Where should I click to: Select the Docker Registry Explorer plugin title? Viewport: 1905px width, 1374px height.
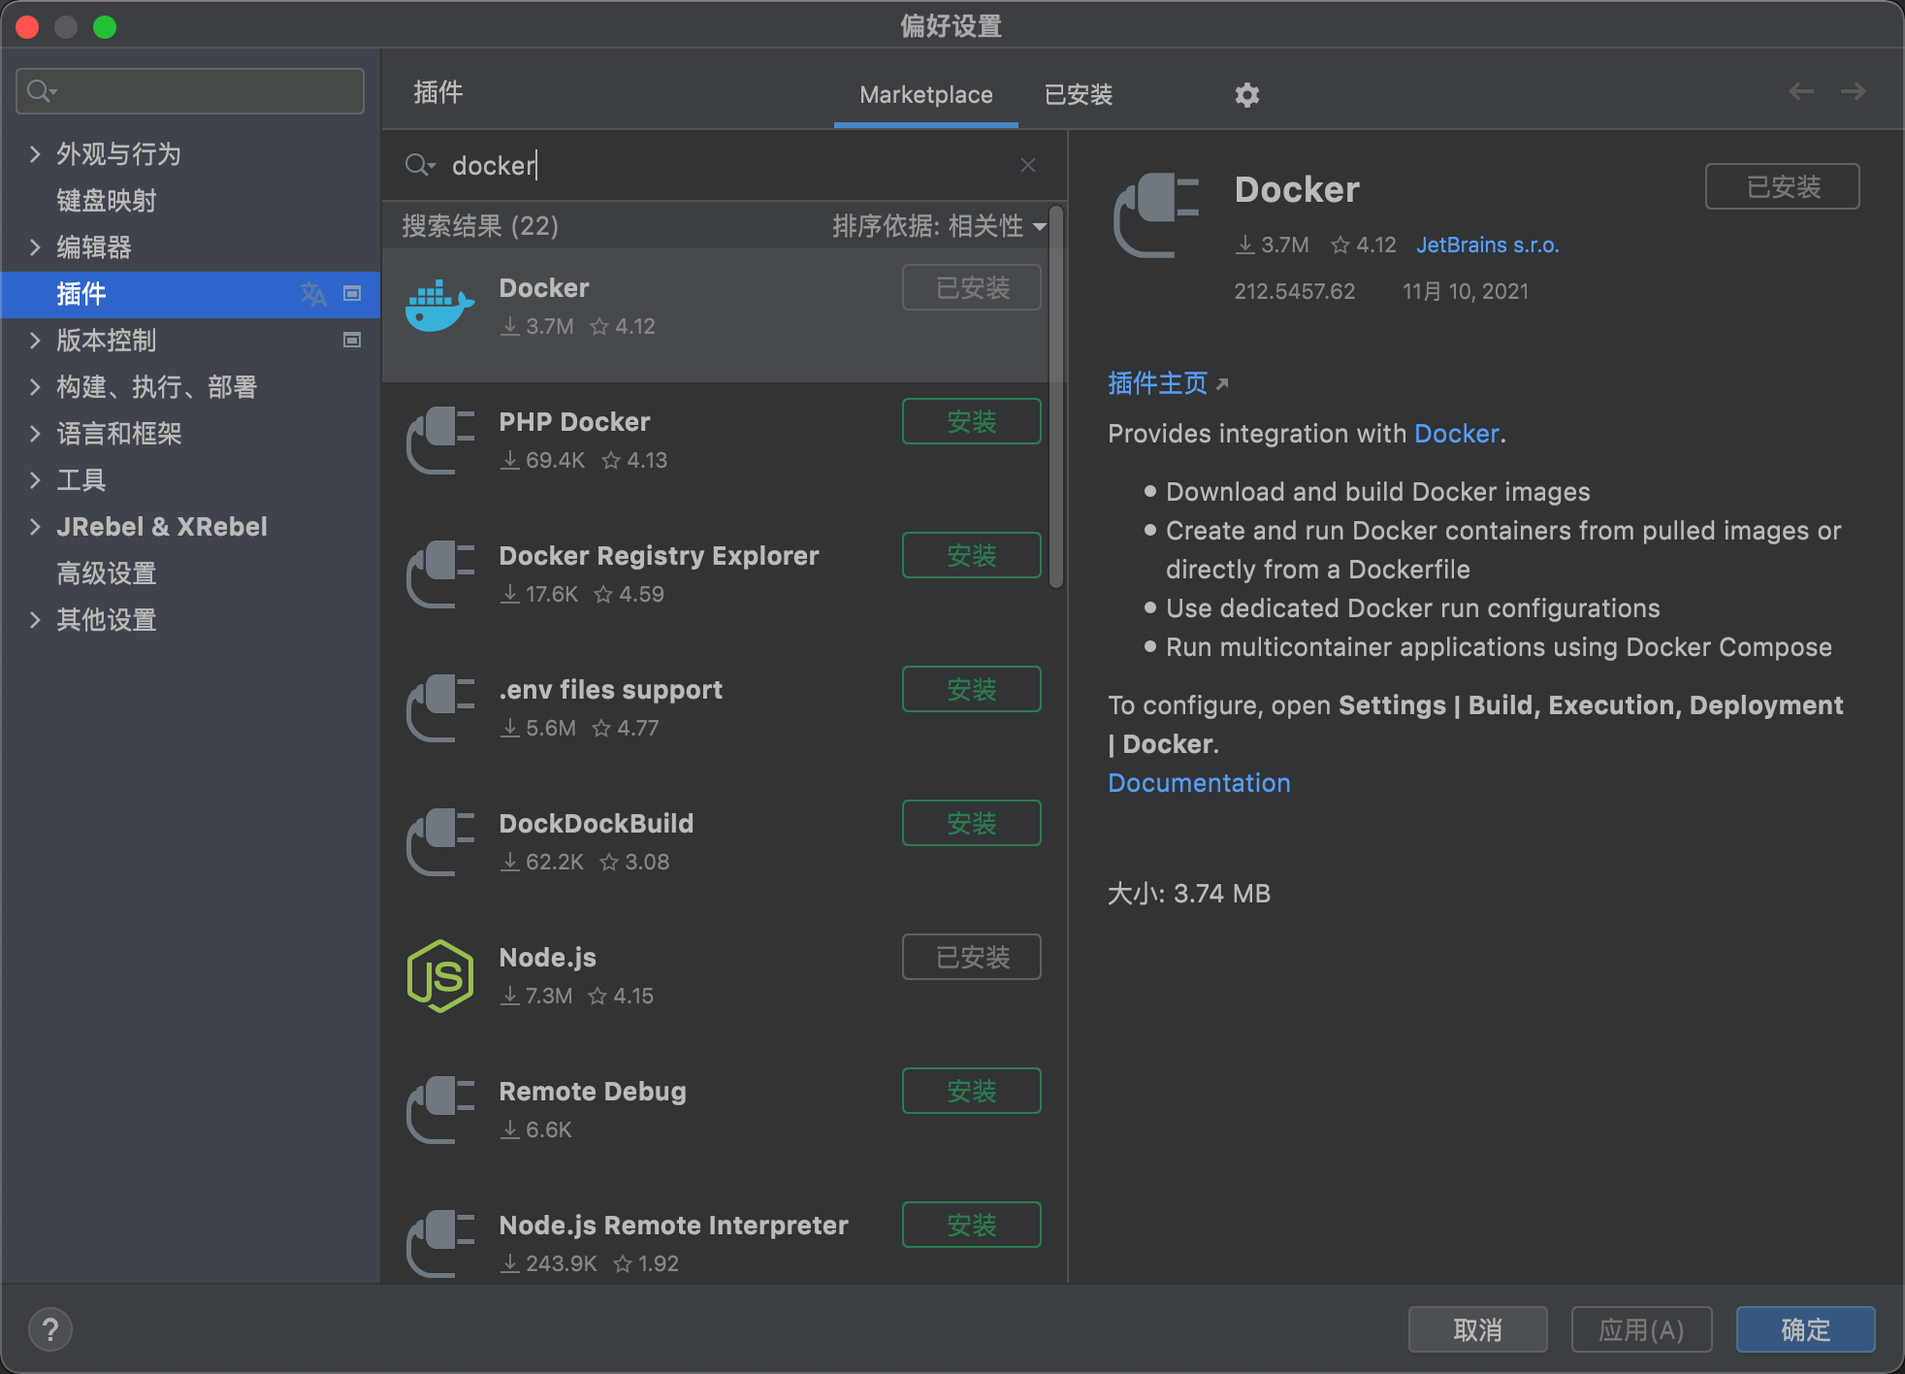click(x=659, y=556)
